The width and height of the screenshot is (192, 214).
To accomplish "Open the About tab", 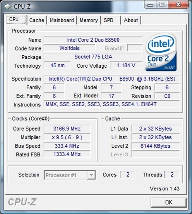I will click(131, 20).
